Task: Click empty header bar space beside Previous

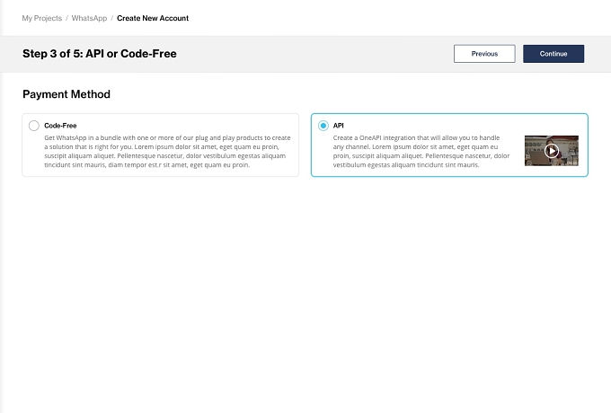Action: pyautogui.click(x=312, y=54)
